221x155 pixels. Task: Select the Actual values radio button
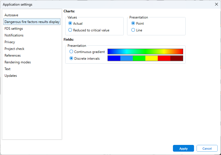pos(70,24)
